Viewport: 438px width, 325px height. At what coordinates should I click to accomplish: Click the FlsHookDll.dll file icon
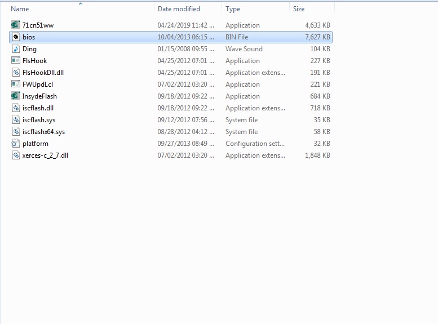pyautogui.click(x=16, y=73)
